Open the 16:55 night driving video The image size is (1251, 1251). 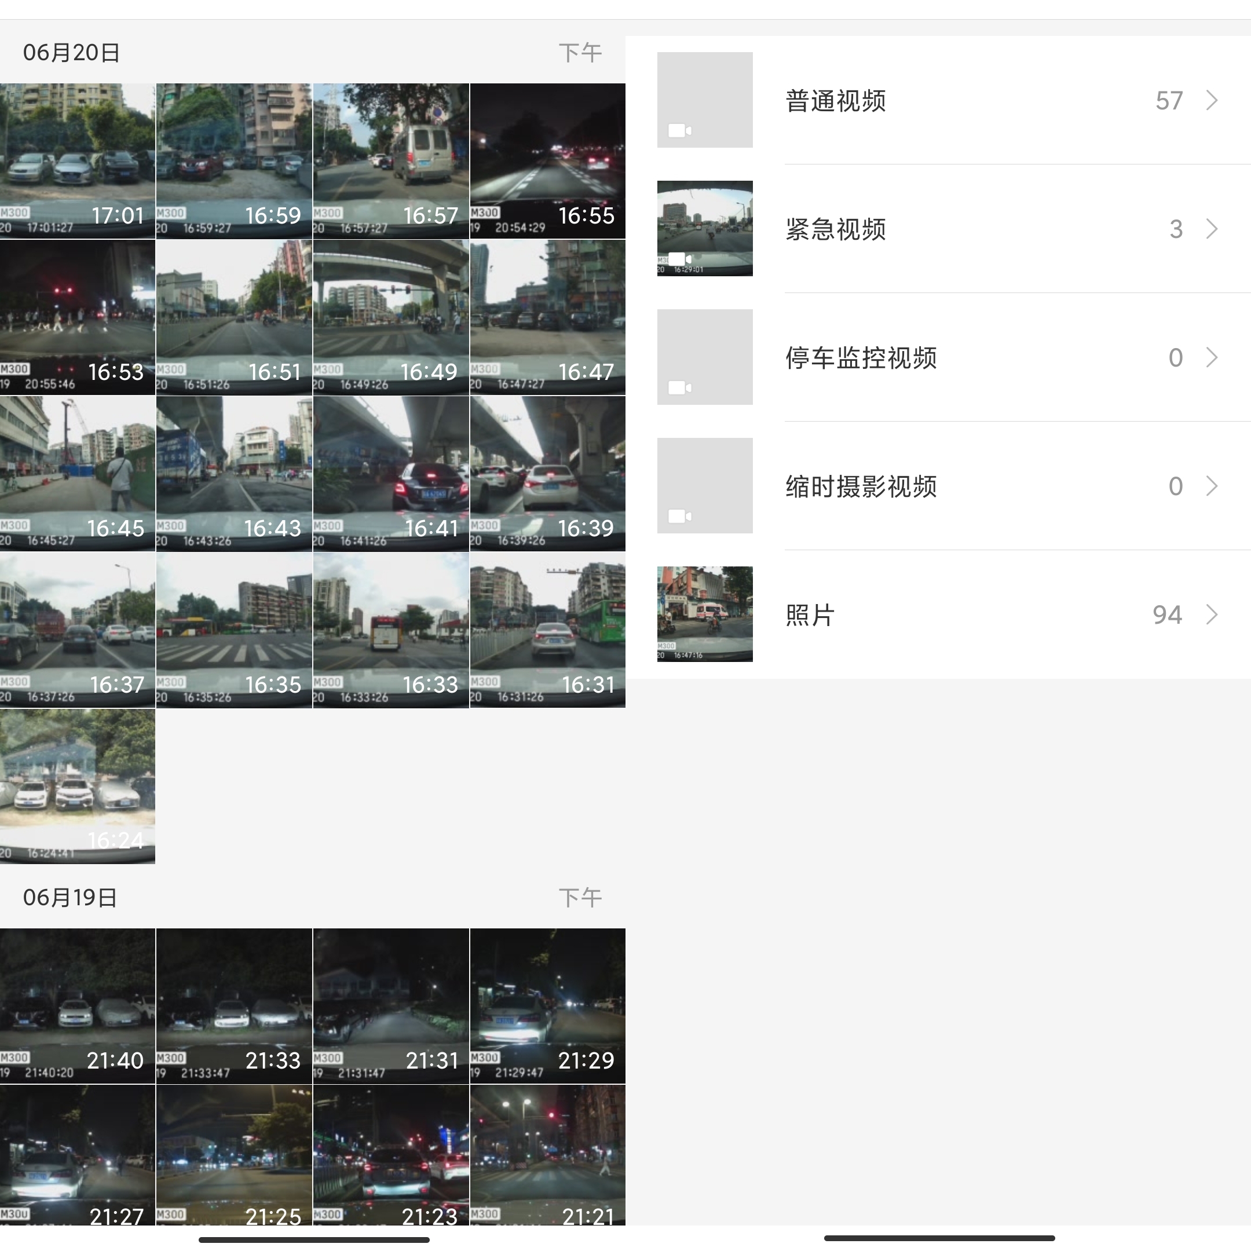click(x=548, y=160)
